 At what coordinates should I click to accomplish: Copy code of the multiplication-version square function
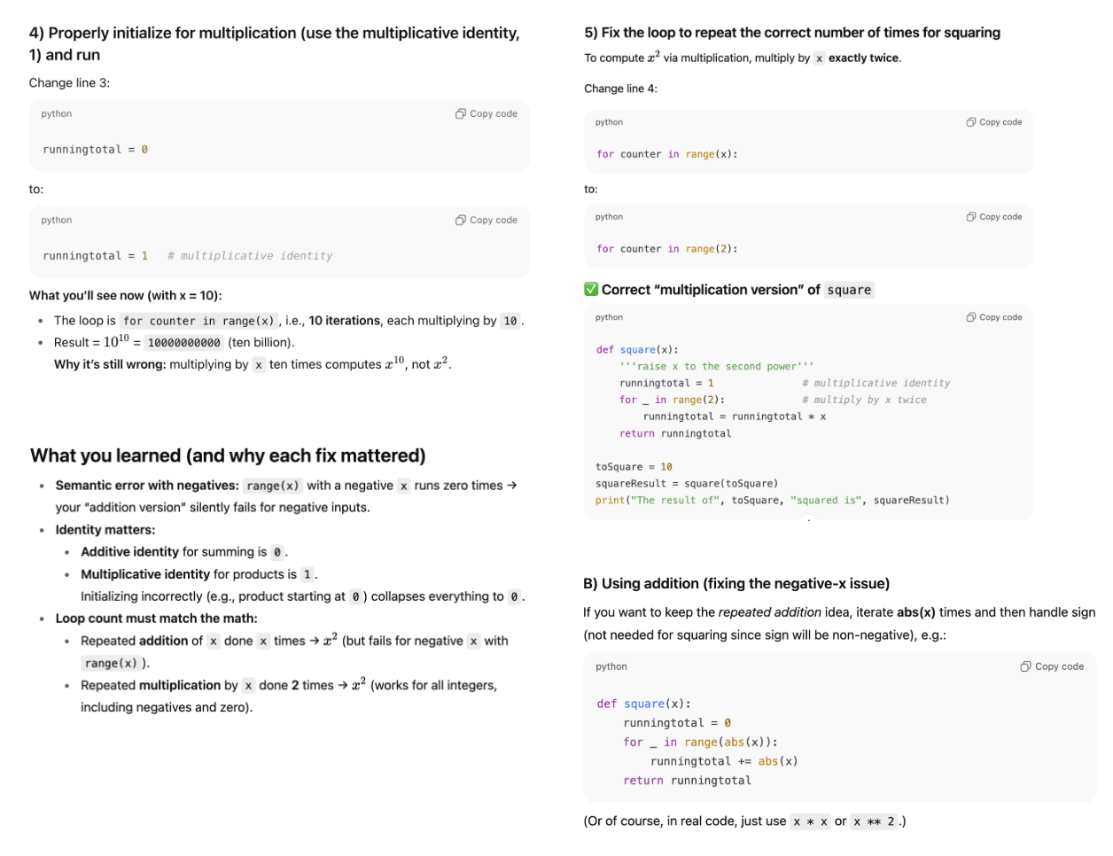[x=993, y=317]
